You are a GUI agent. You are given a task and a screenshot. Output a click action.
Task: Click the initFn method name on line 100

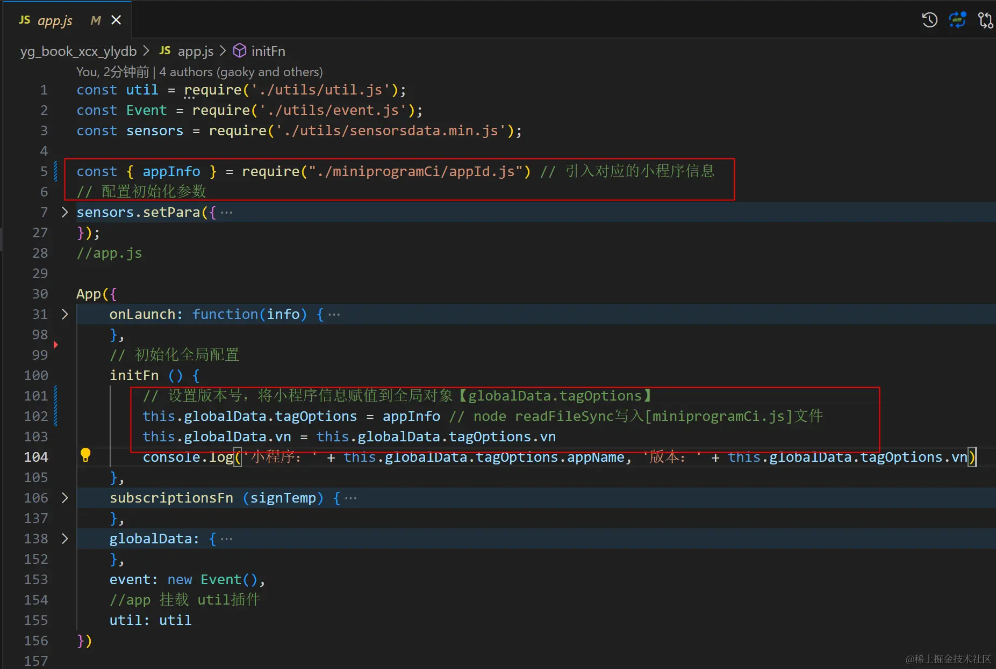pyautogui.click(x=134, y=375)
